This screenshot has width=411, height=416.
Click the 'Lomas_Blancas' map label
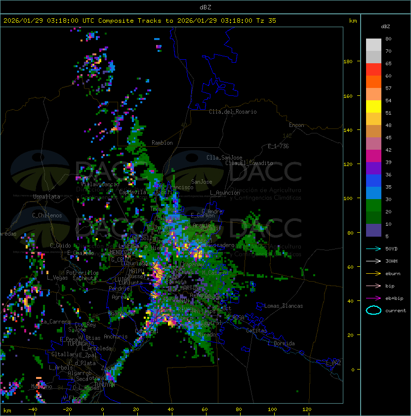(284, 306)
